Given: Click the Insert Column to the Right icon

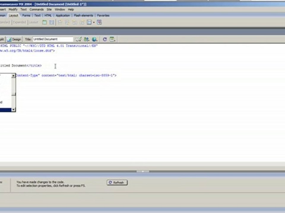Looking at the screenshot, I should point(82,22).
